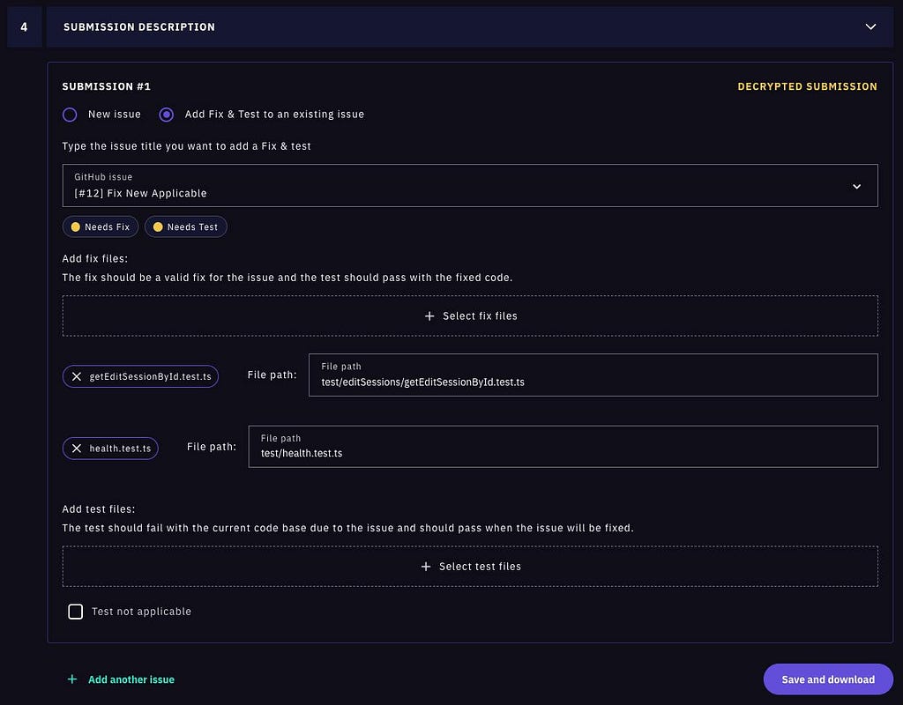Click Add another issue link
Image resolution: width=903 pixels, height=705 pixels.
[131, 679]
